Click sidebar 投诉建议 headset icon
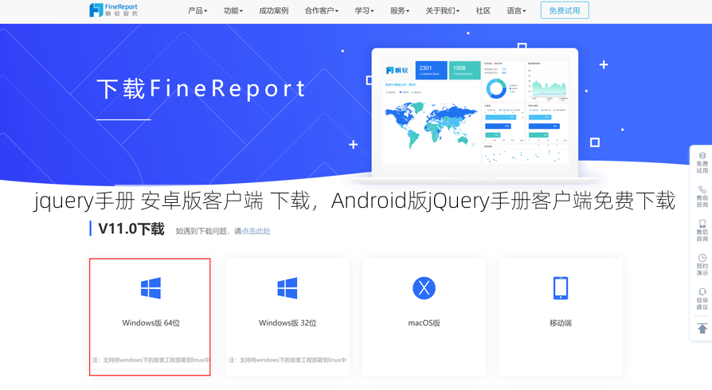 tap(702, 291)
